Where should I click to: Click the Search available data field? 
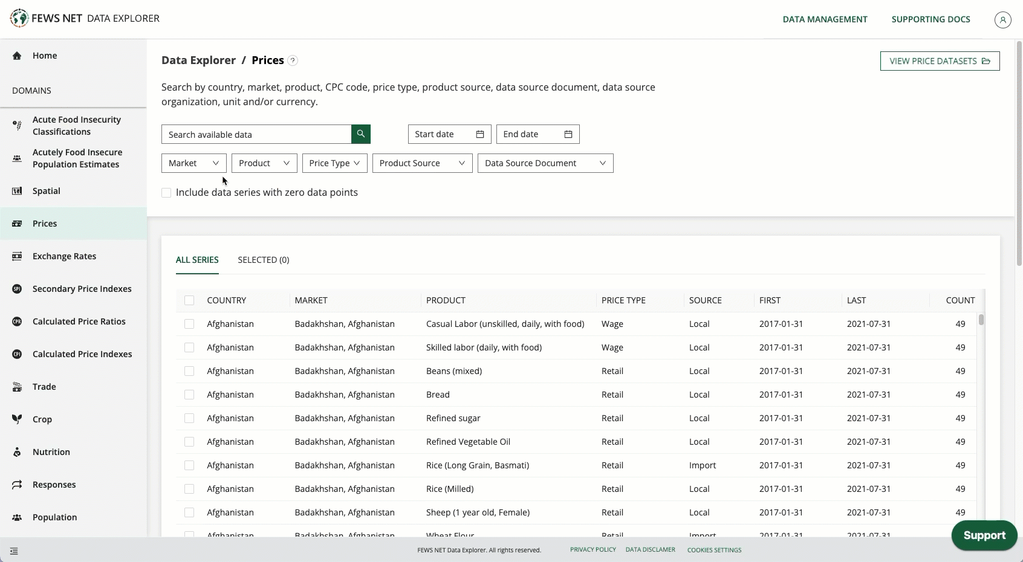[x=256, y=134]
